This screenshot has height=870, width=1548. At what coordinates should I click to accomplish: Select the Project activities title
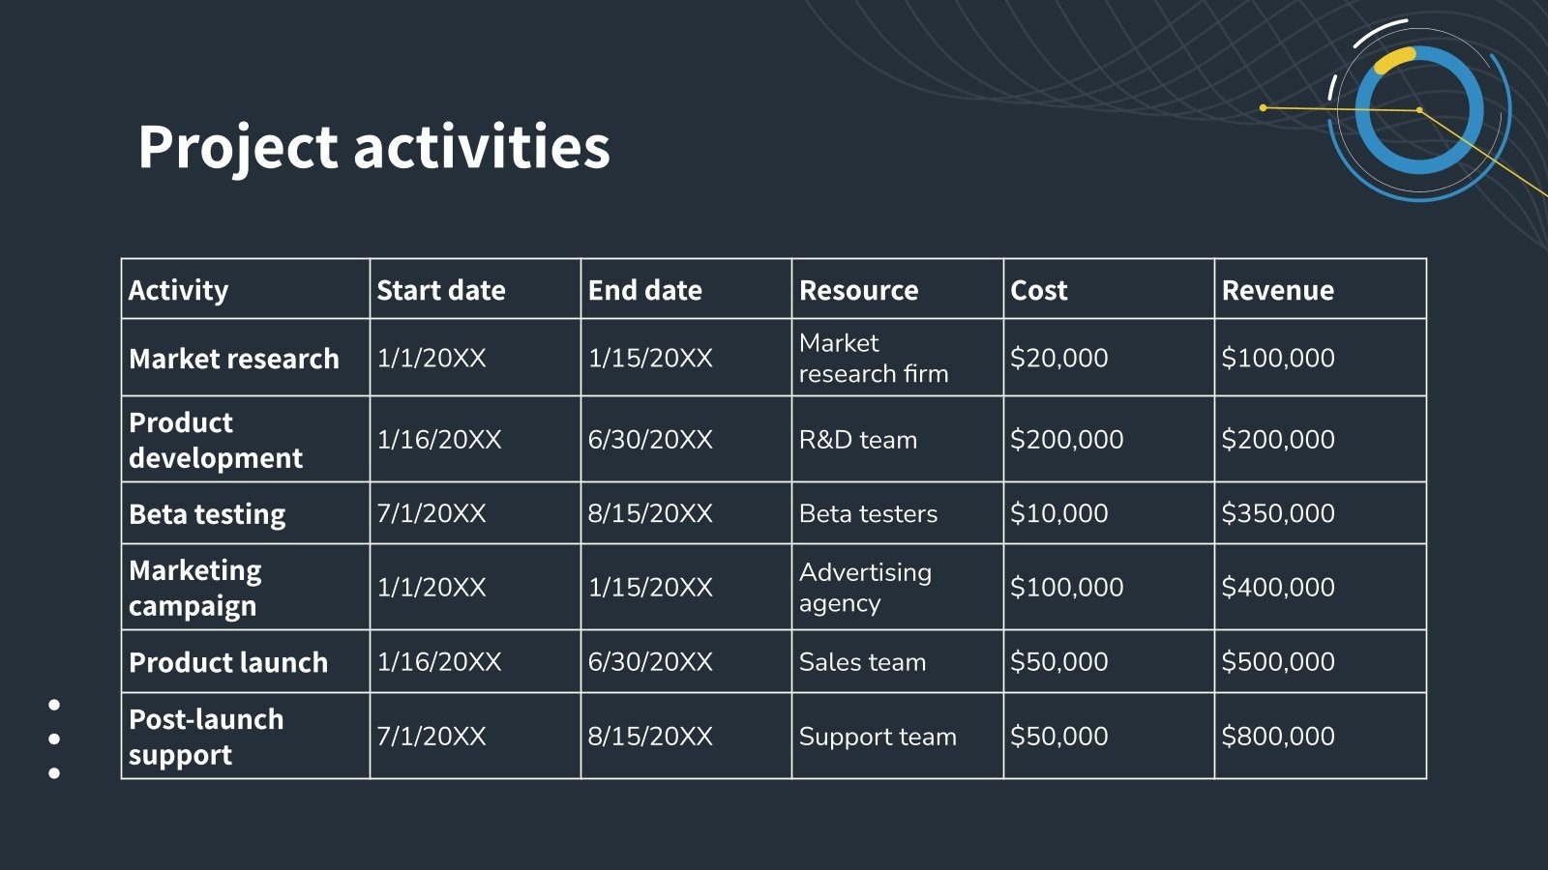373,147
